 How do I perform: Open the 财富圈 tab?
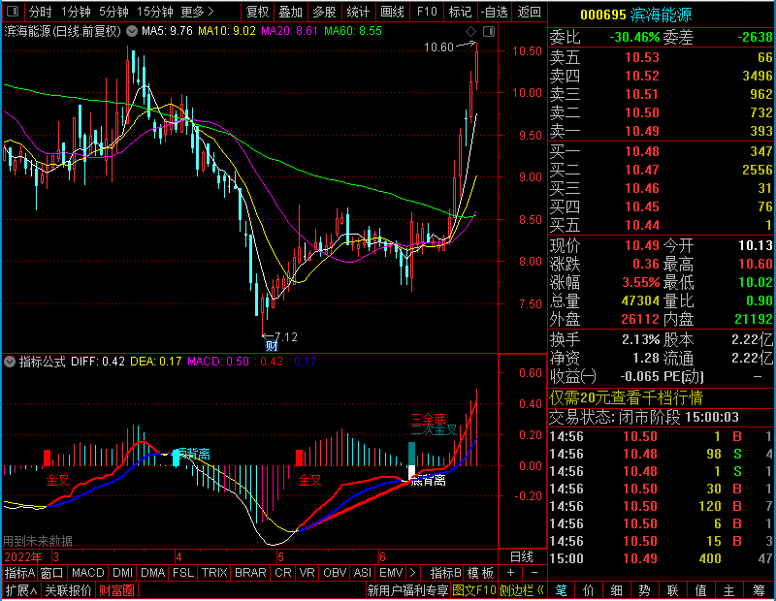click(x=116, y=590)
